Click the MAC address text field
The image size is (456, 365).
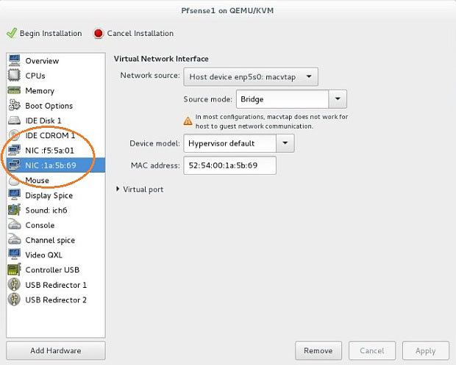[230, 165]
